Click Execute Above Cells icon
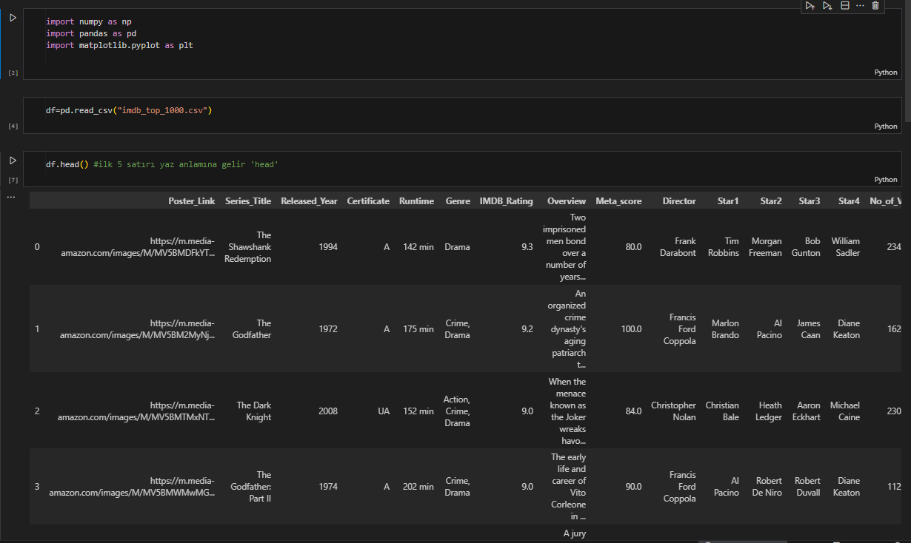The height and width of the screenshot is (543, 911). tap(810, 6)
